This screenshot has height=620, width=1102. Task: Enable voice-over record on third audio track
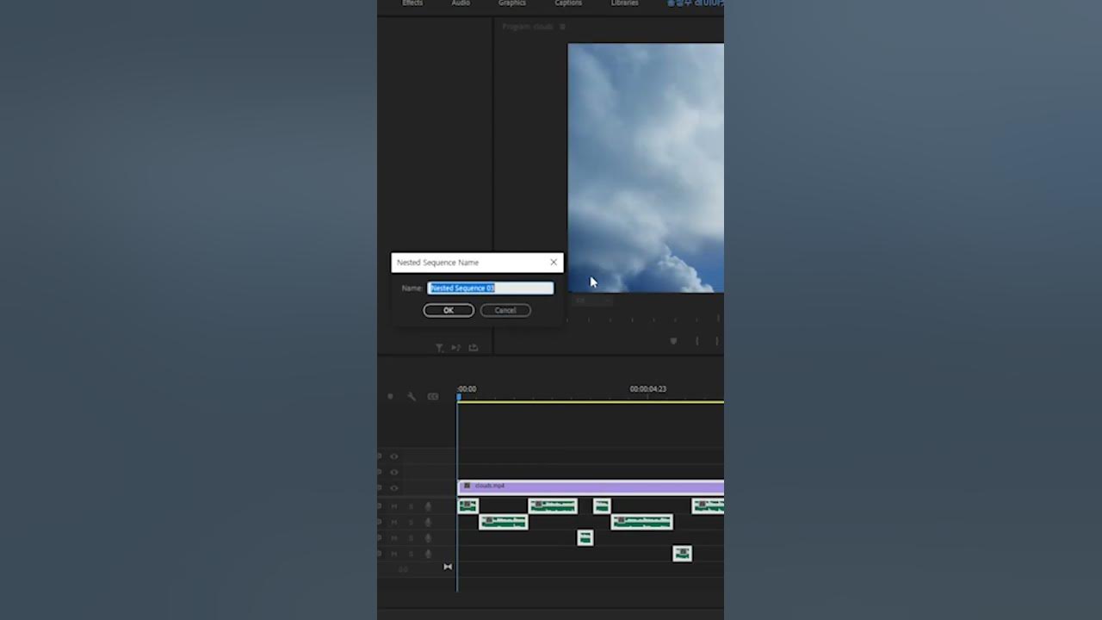[x=428, y=538]
